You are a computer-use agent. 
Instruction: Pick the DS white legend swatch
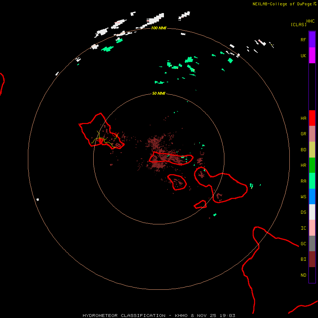click(x=312, y=212)
